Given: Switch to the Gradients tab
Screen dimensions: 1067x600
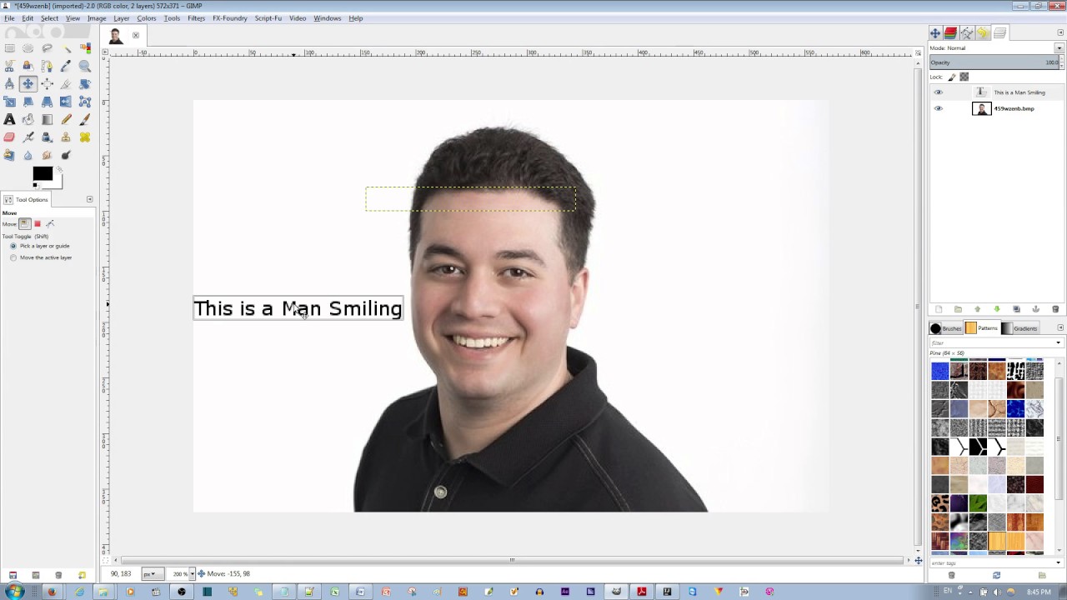Looking at the screenshot, I should click(1020, 328).
